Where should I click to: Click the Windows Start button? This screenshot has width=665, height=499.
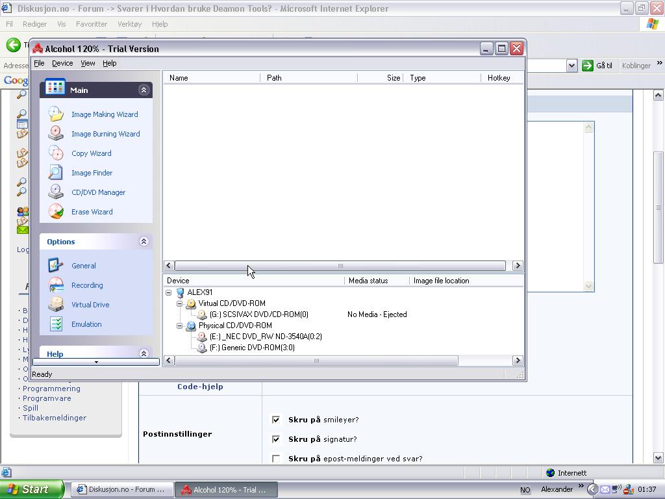pyautogui.click(x=32, y=489)
